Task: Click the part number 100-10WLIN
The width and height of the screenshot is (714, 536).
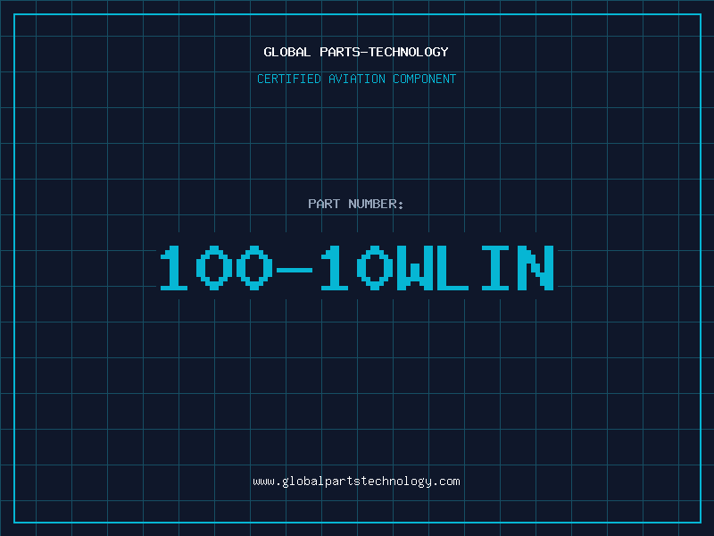Action: pos(357,268)
